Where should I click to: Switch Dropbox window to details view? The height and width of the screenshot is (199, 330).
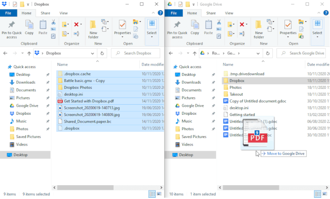coord(152,194)
